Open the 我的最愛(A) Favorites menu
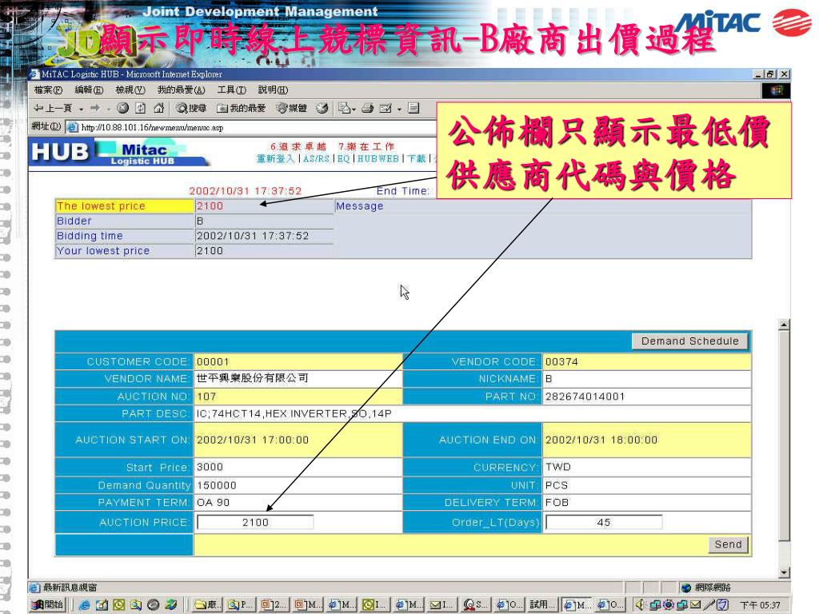 182,90
